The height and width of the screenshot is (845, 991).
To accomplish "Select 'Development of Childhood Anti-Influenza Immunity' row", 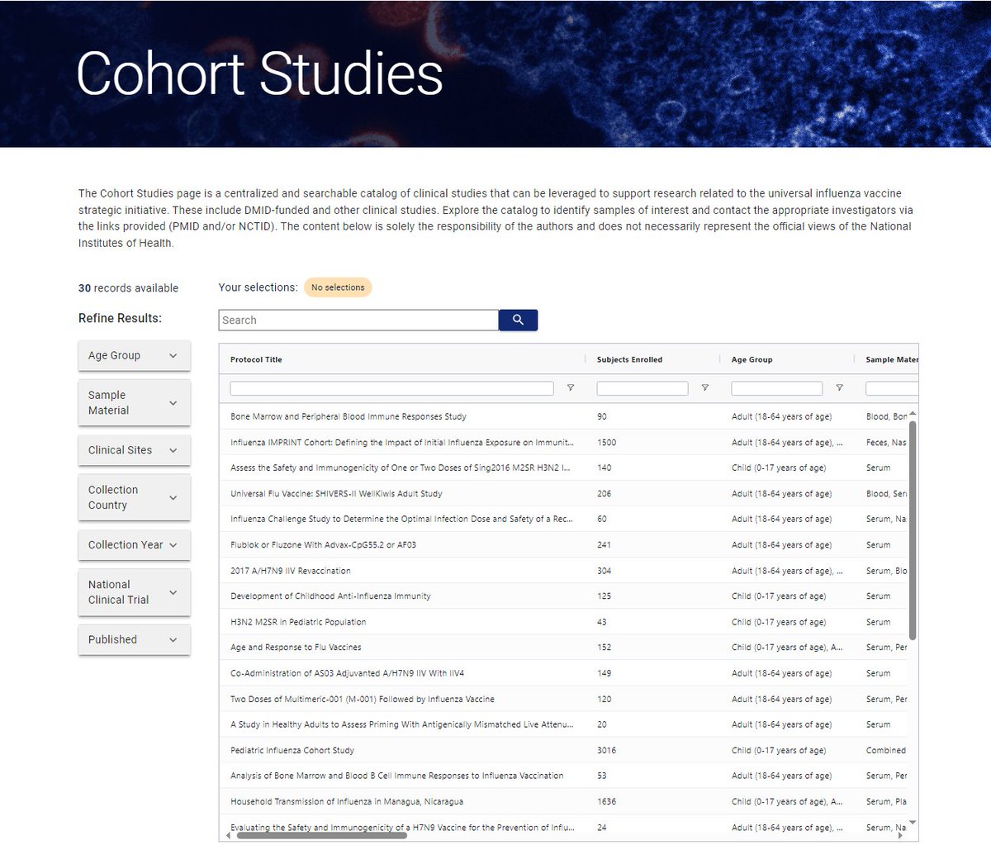I will pyautogui.click(x=563, y=596).
